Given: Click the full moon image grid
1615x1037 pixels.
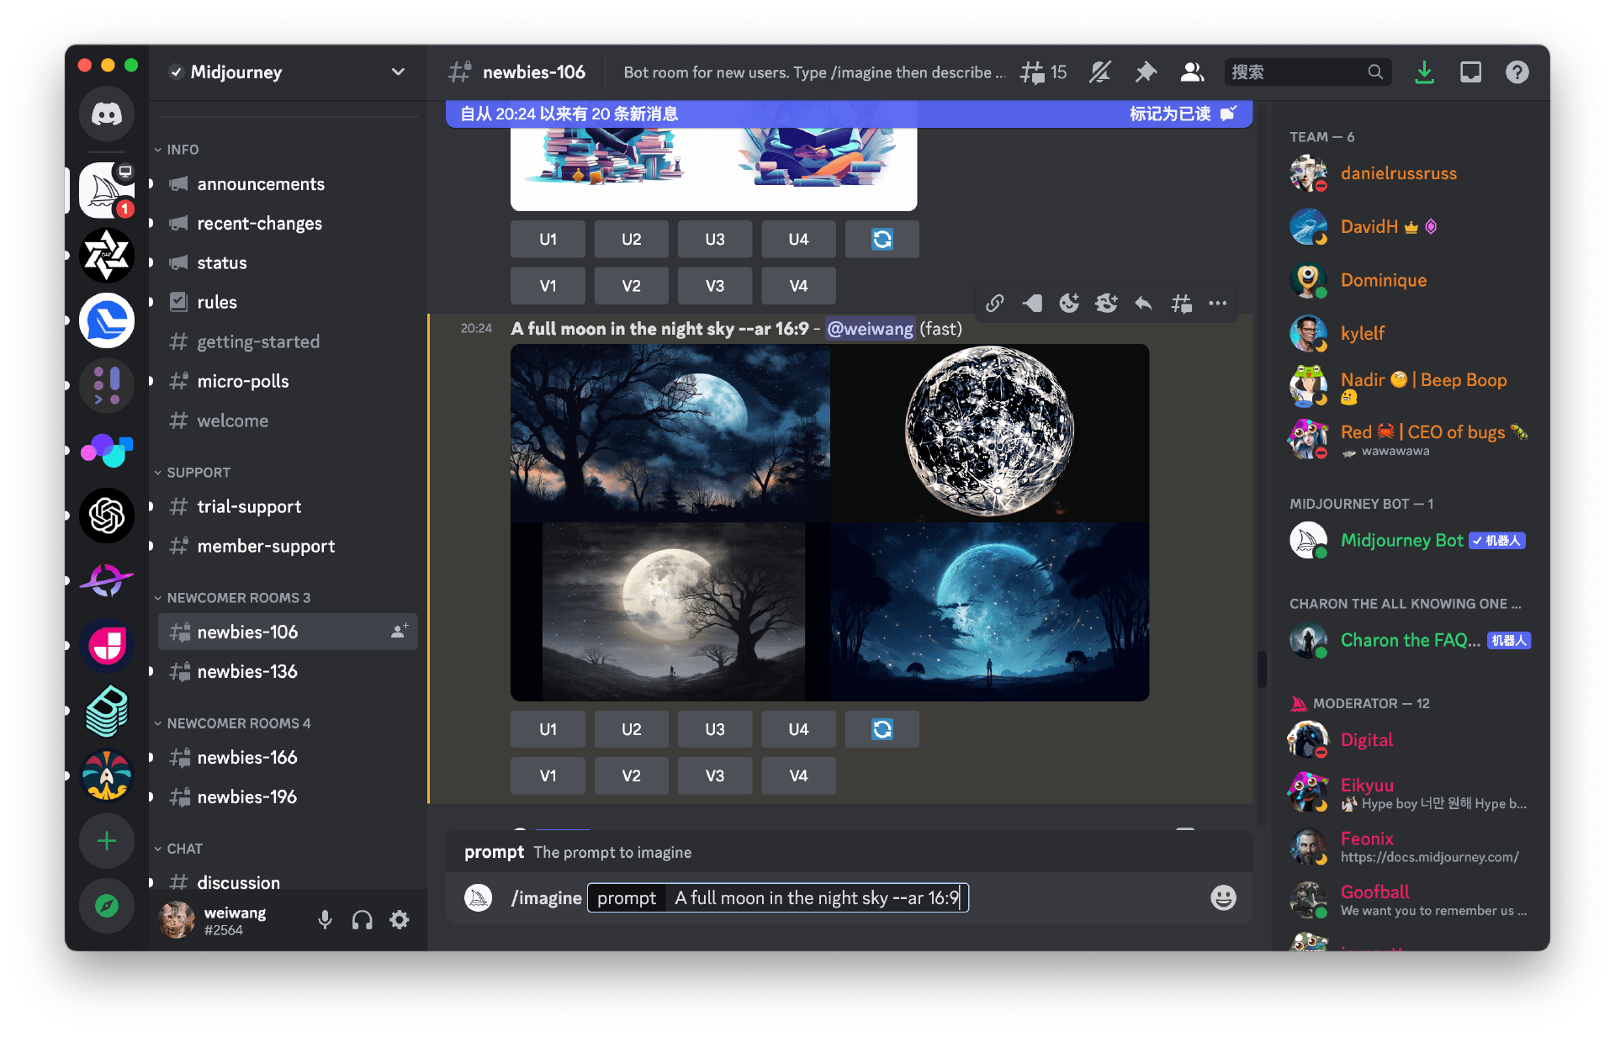Looking at the screenshot, I should tap(829, 522).
